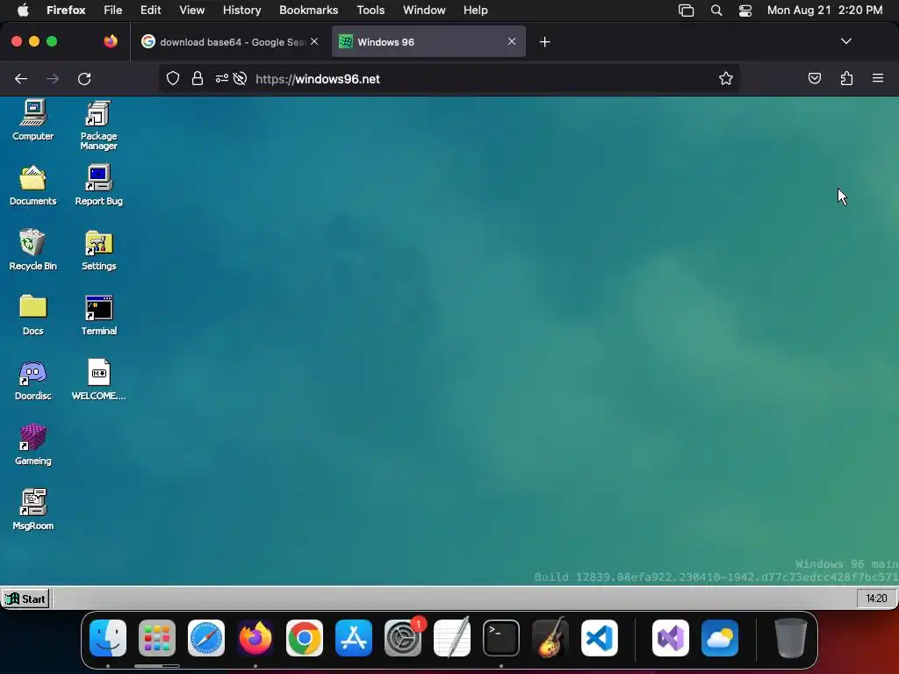
Task: Open the Doordisc shortcut
Action: (32, 381)
